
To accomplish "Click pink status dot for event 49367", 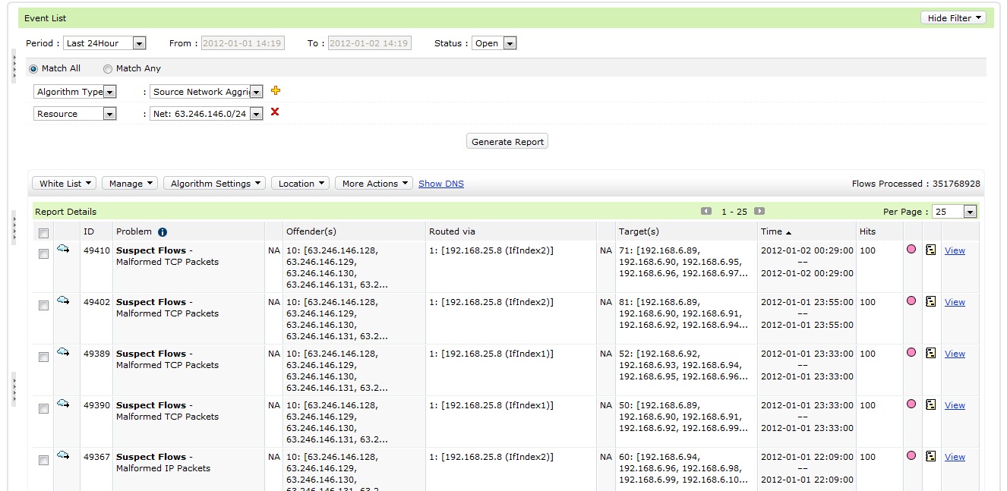I will tap(911, 455).
